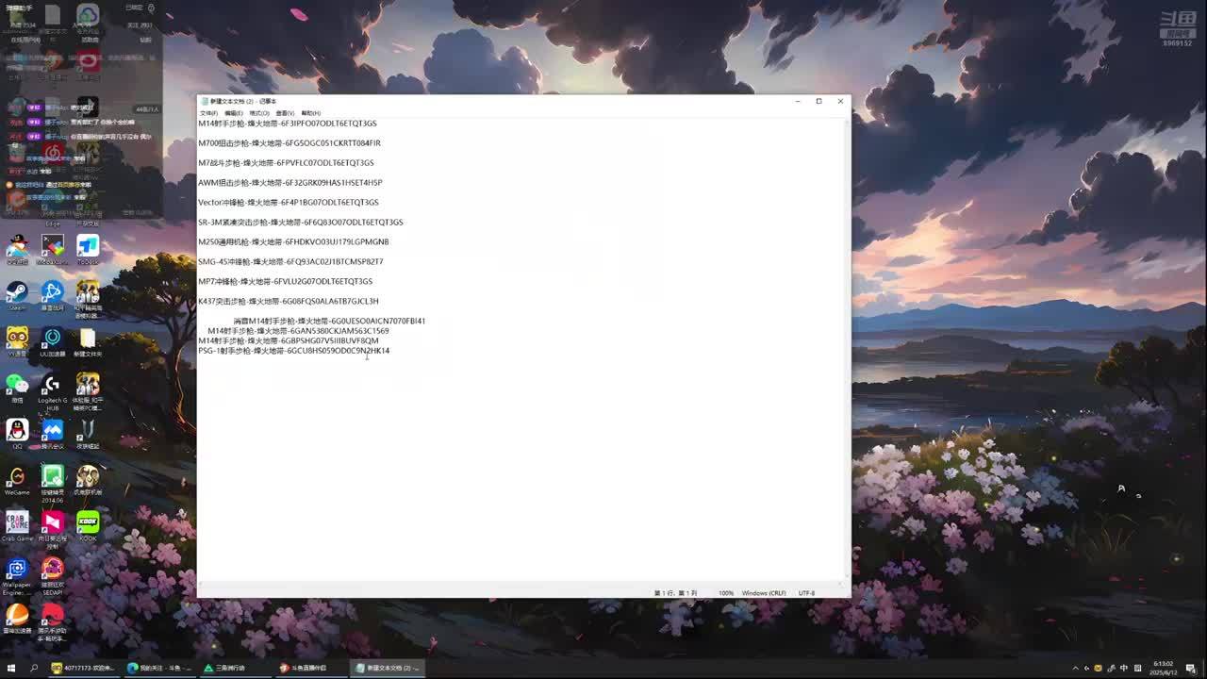
Task: Maximize the Notepad window
Action: click(x=818, y=101)
